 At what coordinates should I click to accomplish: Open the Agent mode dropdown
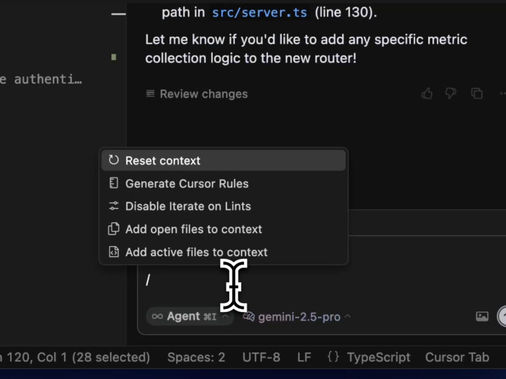(x=189, y=316)
